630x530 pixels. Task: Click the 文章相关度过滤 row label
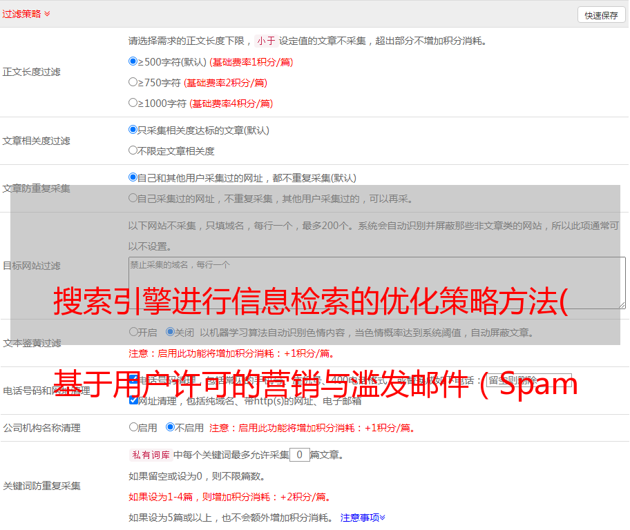(37, 141)
